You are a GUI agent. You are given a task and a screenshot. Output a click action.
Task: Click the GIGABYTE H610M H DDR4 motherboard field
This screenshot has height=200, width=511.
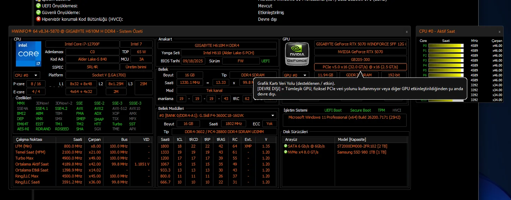coord(217,45)
